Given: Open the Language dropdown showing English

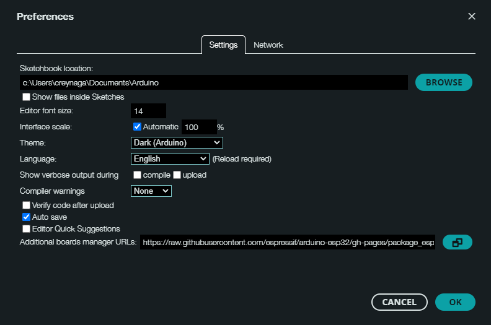Looking at the screenshot, I should pos(170,159).
